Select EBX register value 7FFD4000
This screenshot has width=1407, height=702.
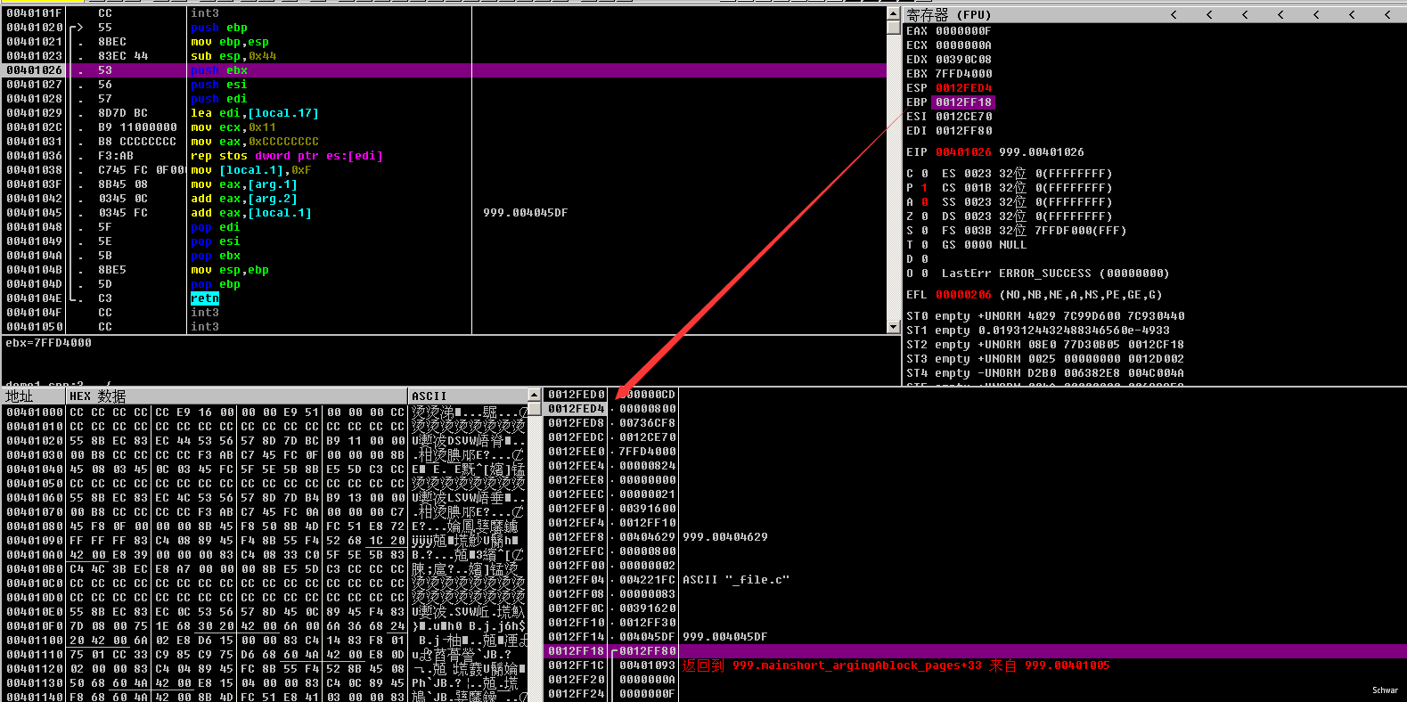[x=963, y=74]
